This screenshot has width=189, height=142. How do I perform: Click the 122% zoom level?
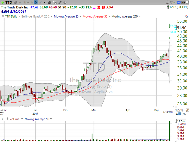[x=179, y=110]
